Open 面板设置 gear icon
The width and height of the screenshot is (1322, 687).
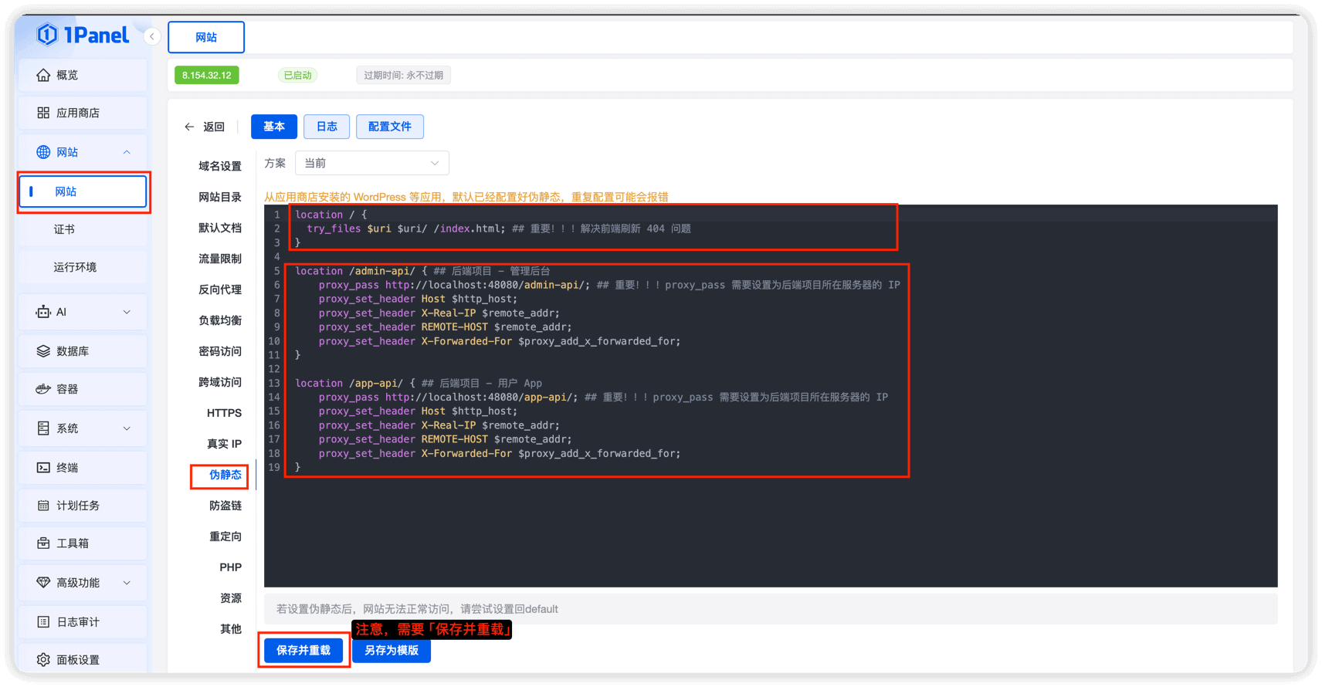pos(43,660)
